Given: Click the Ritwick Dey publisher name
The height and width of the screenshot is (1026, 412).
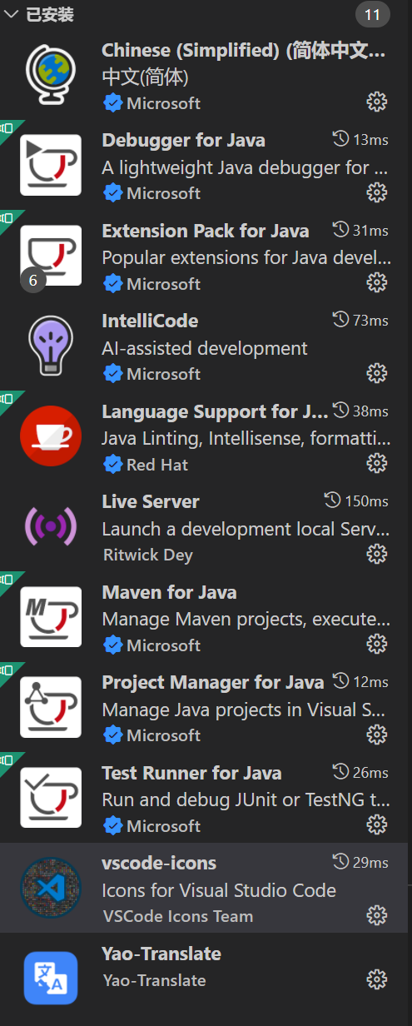Looking at the screenshot, I should tap(147, 555).
